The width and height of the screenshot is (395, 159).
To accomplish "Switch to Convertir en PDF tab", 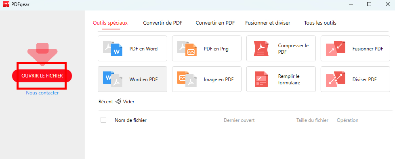I will pos(215,23).
